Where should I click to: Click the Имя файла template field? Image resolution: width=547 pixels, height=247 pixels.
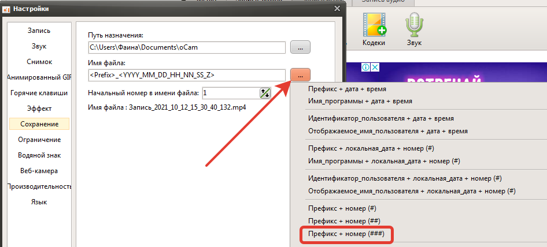(x=187, y=74)
